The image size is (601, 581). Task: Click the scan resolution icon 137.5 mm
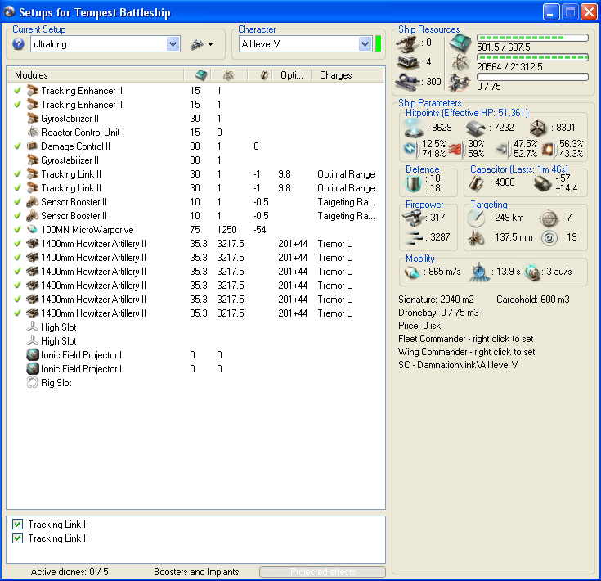tap(476, 238)
